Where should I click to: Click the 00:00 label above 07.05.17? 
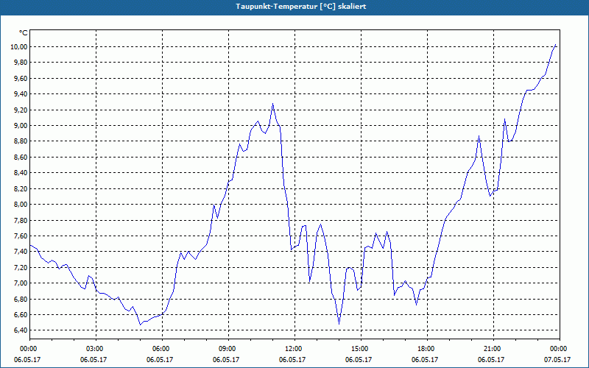560,349
